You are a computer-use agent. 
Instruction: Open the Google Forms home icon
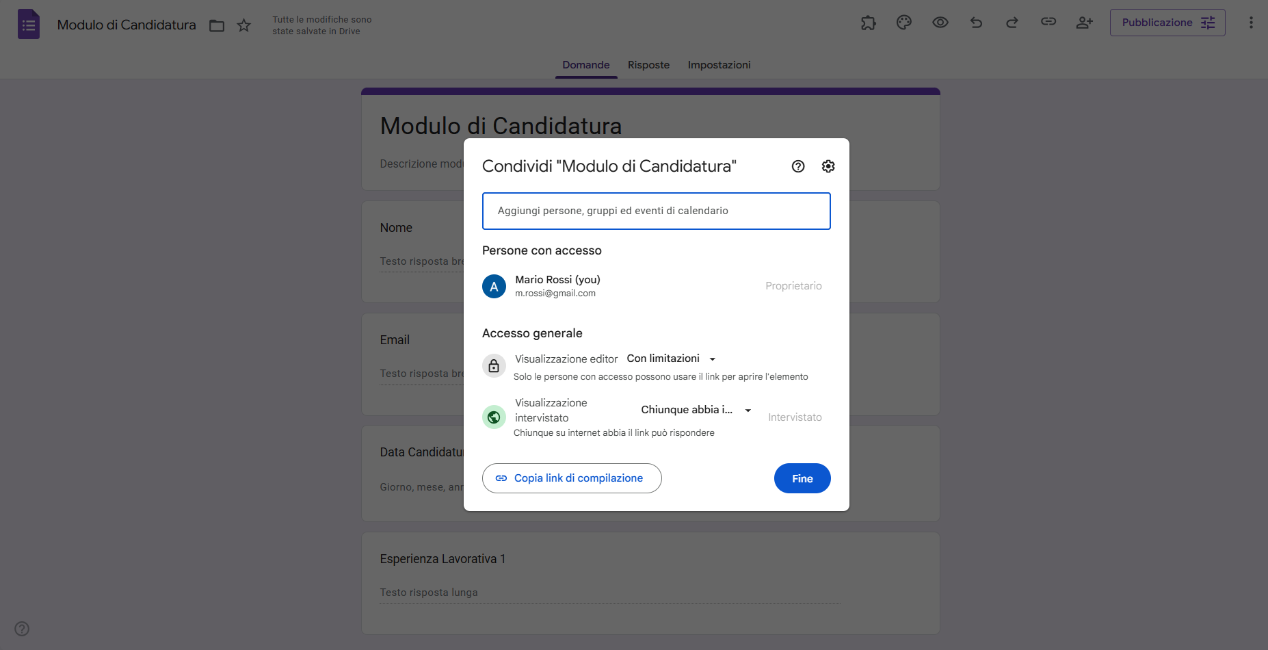pyautogui.click(x=28, y=24)
